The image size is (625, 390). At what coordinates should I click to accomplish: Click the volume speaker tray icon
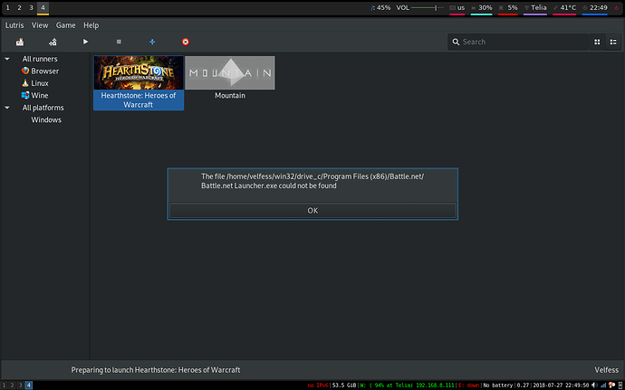click(594, 385)
